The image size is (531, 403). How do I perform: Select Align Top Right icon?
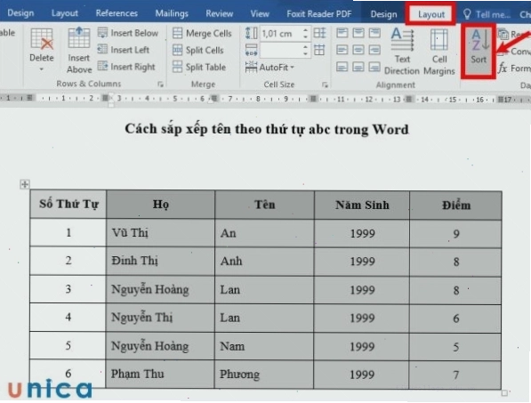[x=374, y=33]
